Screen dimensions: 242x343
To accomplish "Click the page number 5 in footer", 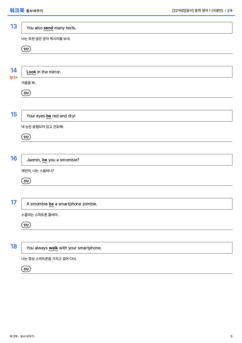I will 232,336.
